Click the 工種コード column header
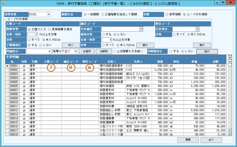Viewport: 237px width, 147px height. coord(51,62)
